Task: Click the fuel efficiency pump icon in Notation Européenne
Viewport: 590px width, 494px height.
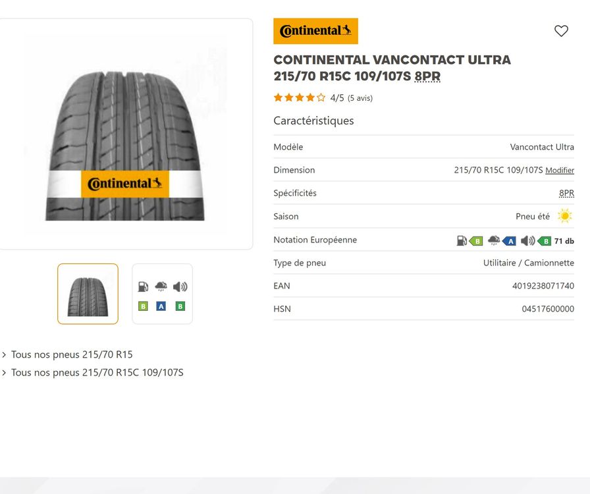Action: (462, 240)
